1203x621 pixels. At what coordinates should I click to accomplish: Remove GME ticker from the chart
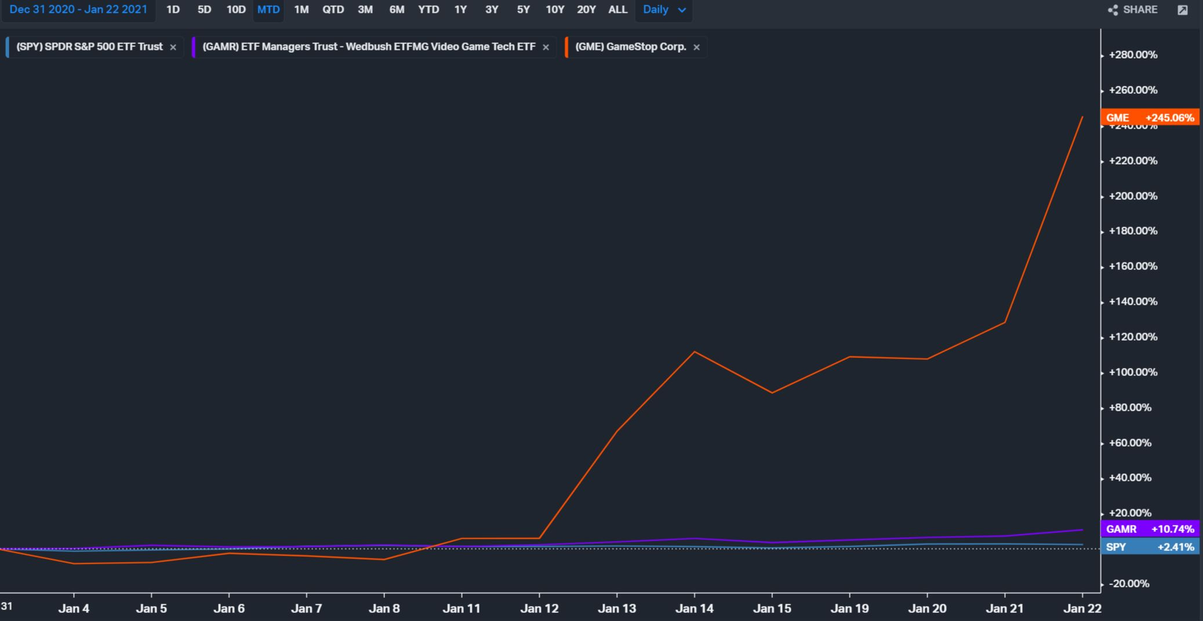tap(696, 48)
